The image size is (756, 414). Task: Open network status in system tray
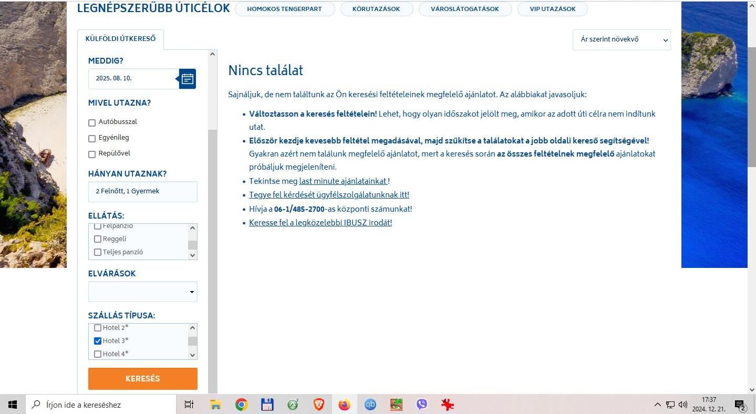pyautogui.click(x=670, y=405)
